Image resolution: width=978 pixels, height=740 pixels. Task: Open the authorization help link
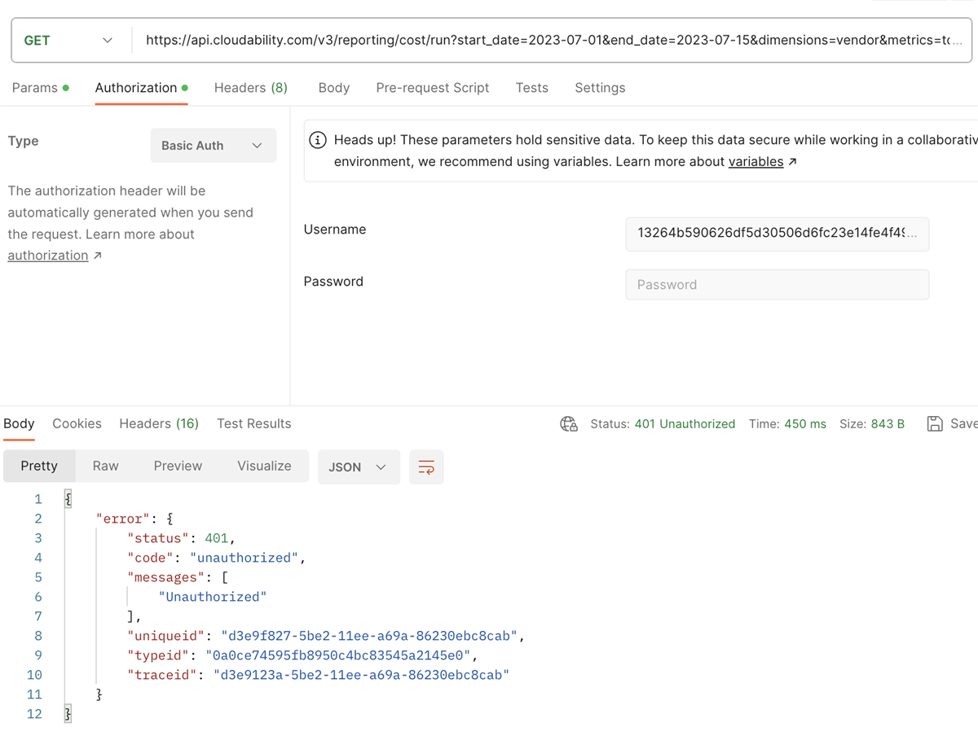click(x=48, y=256)
